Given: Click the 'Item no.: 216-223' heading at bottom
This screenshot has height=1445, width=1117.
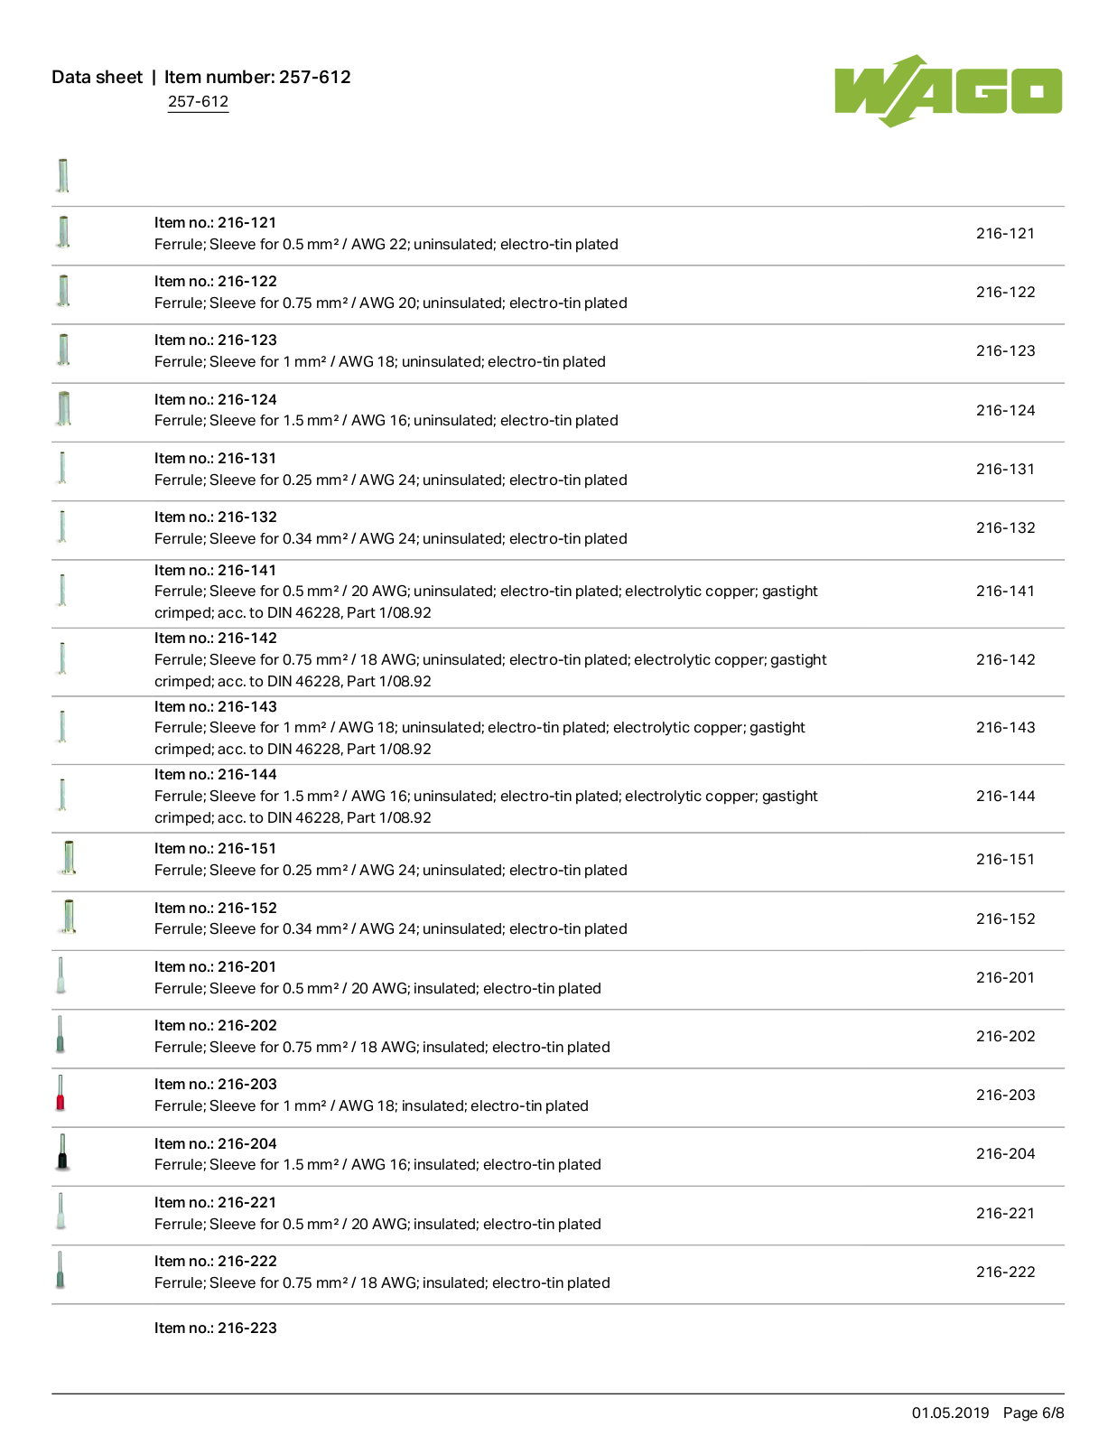Looking at the screenshot, I should click(216, 1328).
